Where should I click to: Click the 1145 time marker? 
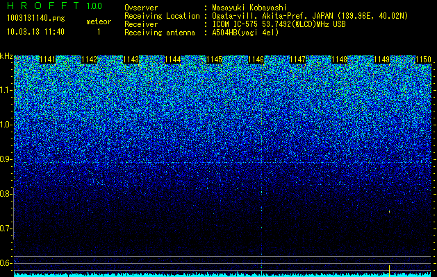click(215, 60)
